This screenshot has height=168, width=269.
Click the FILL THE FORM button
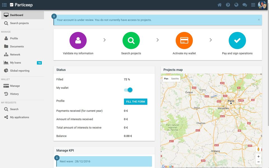(136, 102)
